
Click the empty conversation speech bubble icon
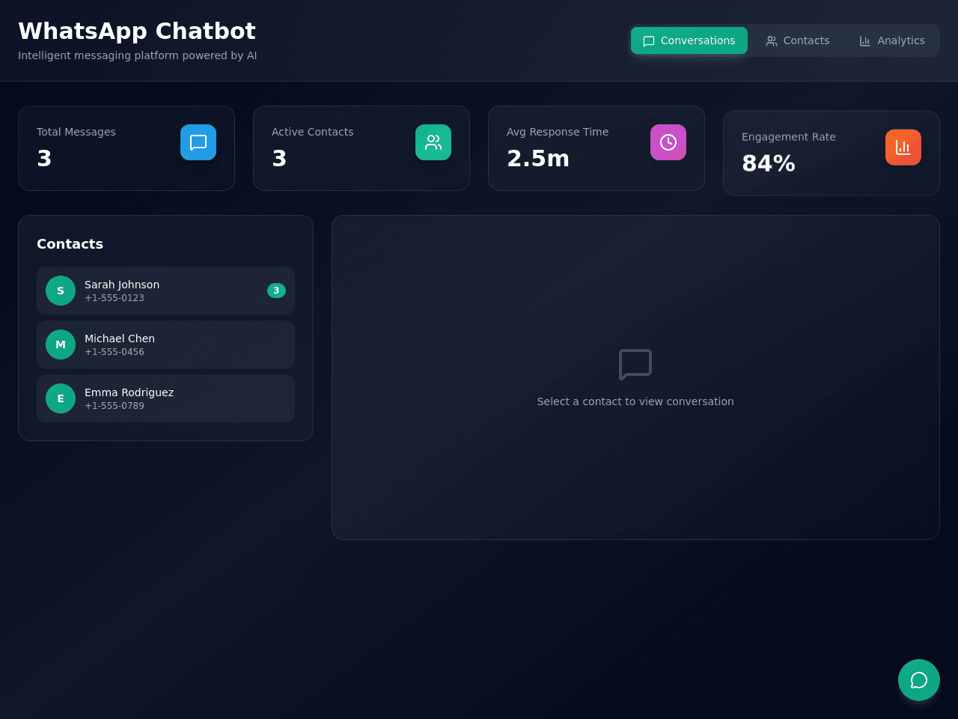coord(635,365)
